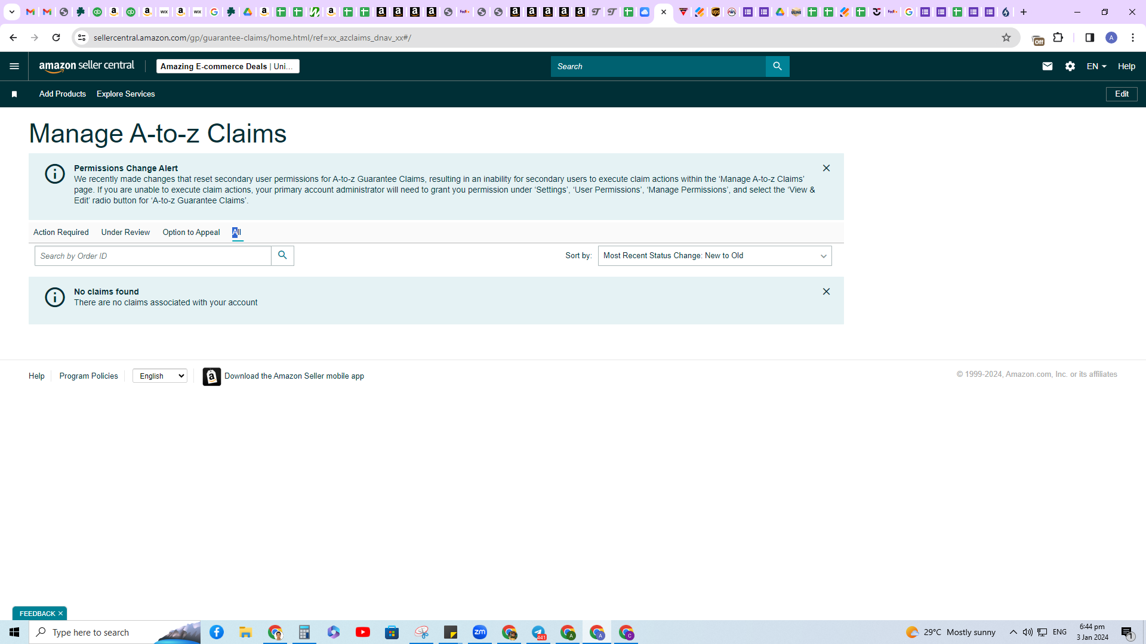Screen dimensions: 1146x644
Task: Open the Calculator from the taskbar
Action: pos(304,632)
